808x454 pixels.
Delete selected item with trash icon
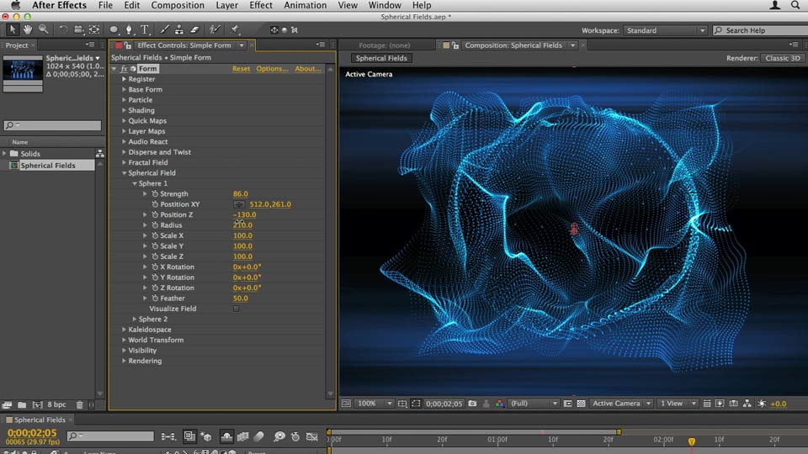pyautogui.click(x=79, y=404)
